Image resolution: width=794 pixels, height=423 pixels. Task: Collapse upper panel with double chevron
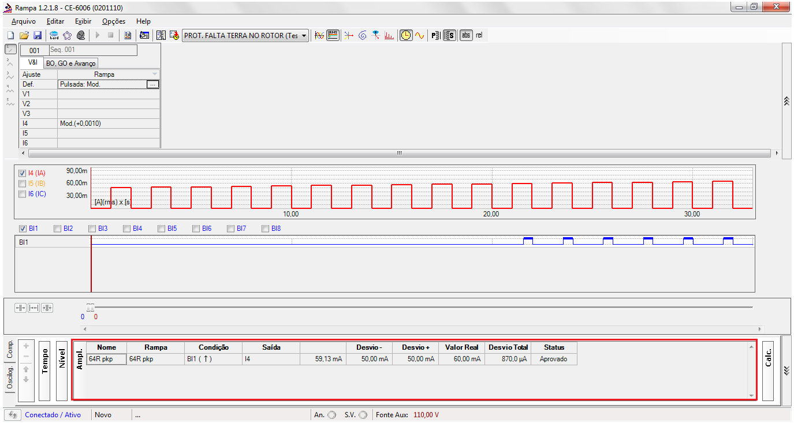(x=786, y=101)
